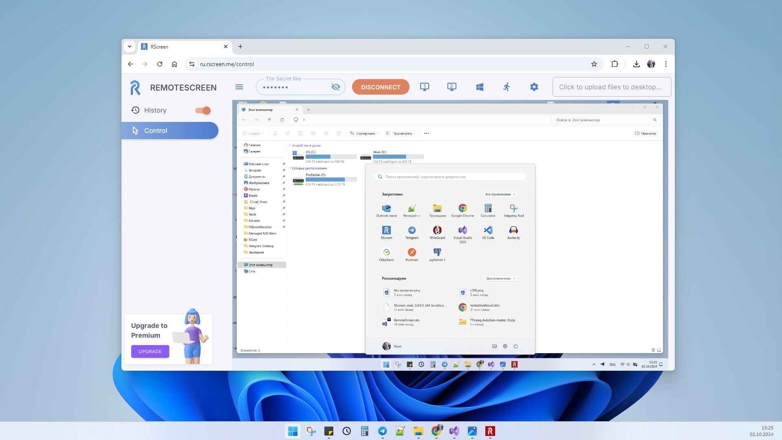This screenshot has height=440, width=782.
Task: Select the Work (D:) drive usage bar
Action: [398, 157]
